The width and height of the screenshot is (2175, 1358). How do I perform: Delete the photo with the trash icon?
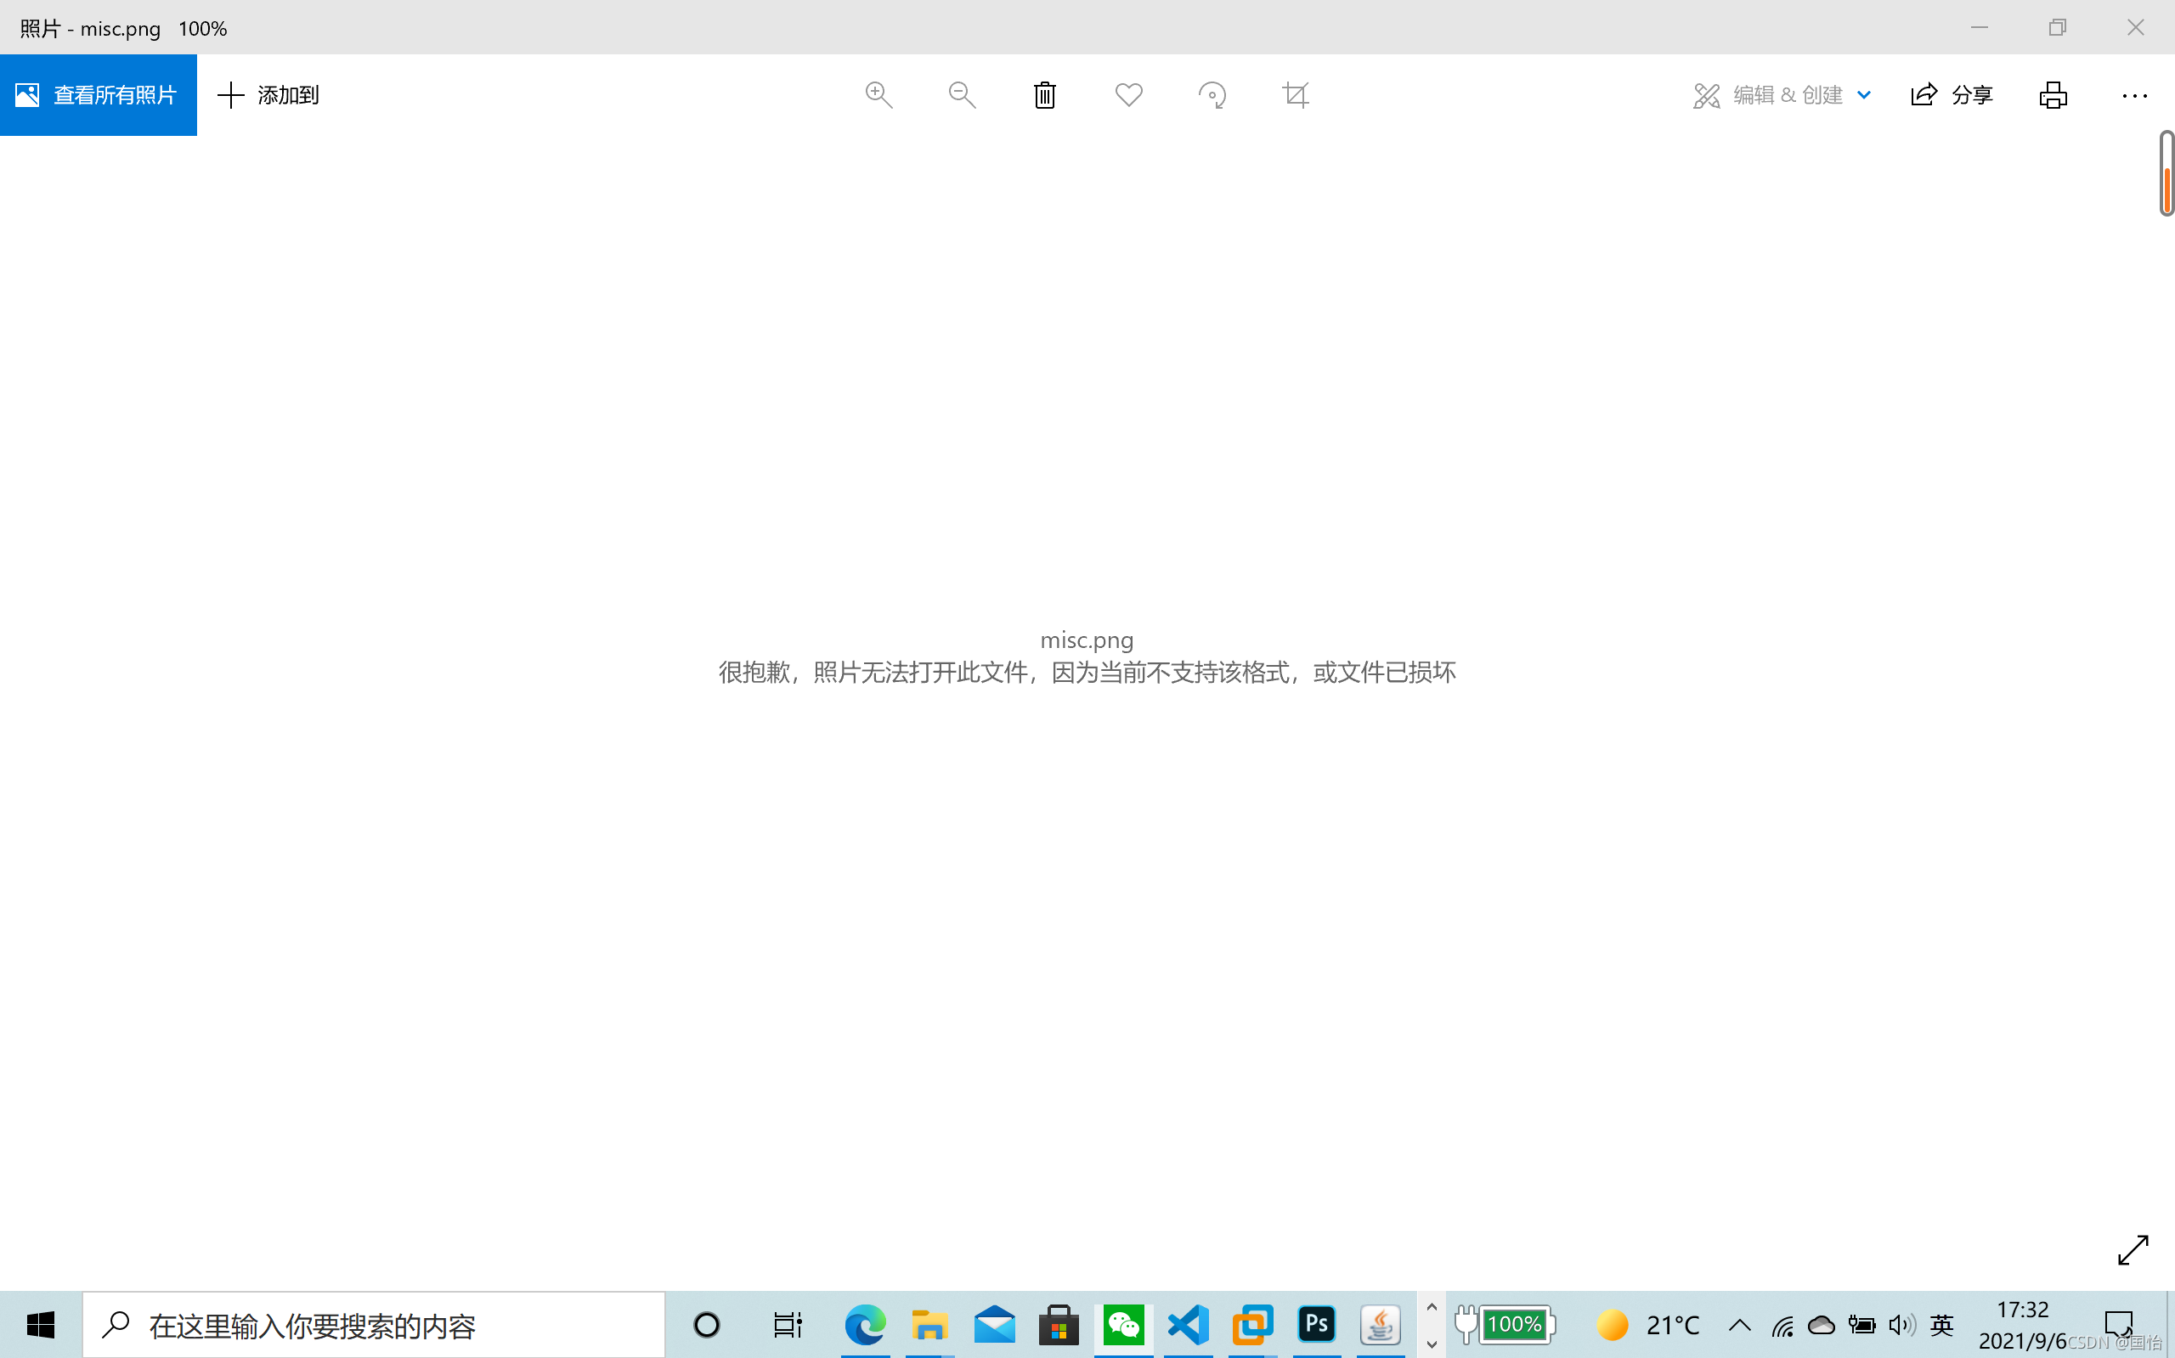1044,94
